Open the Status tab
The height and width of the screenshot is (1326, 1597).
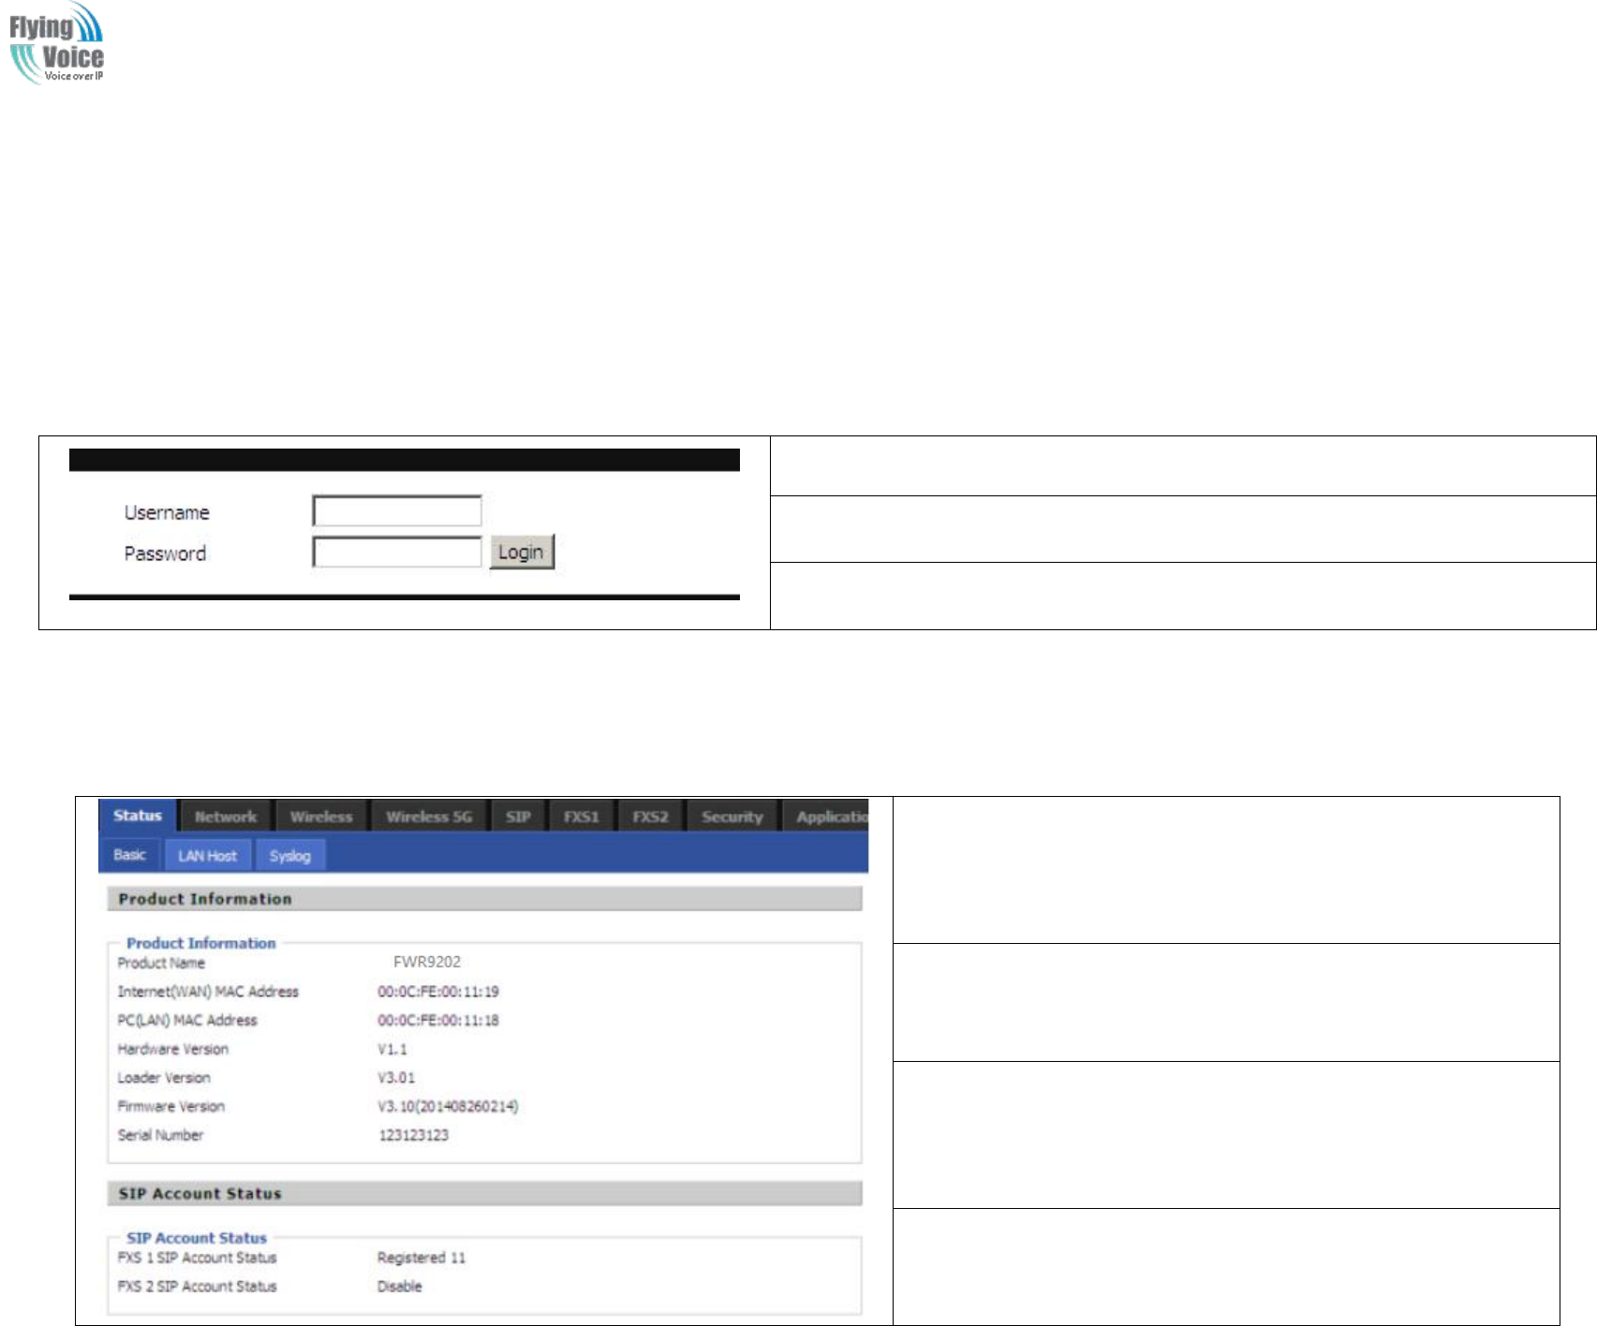[x=138, y=816]
